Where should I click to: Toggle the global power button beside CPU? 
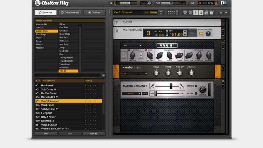click(200, 3)
